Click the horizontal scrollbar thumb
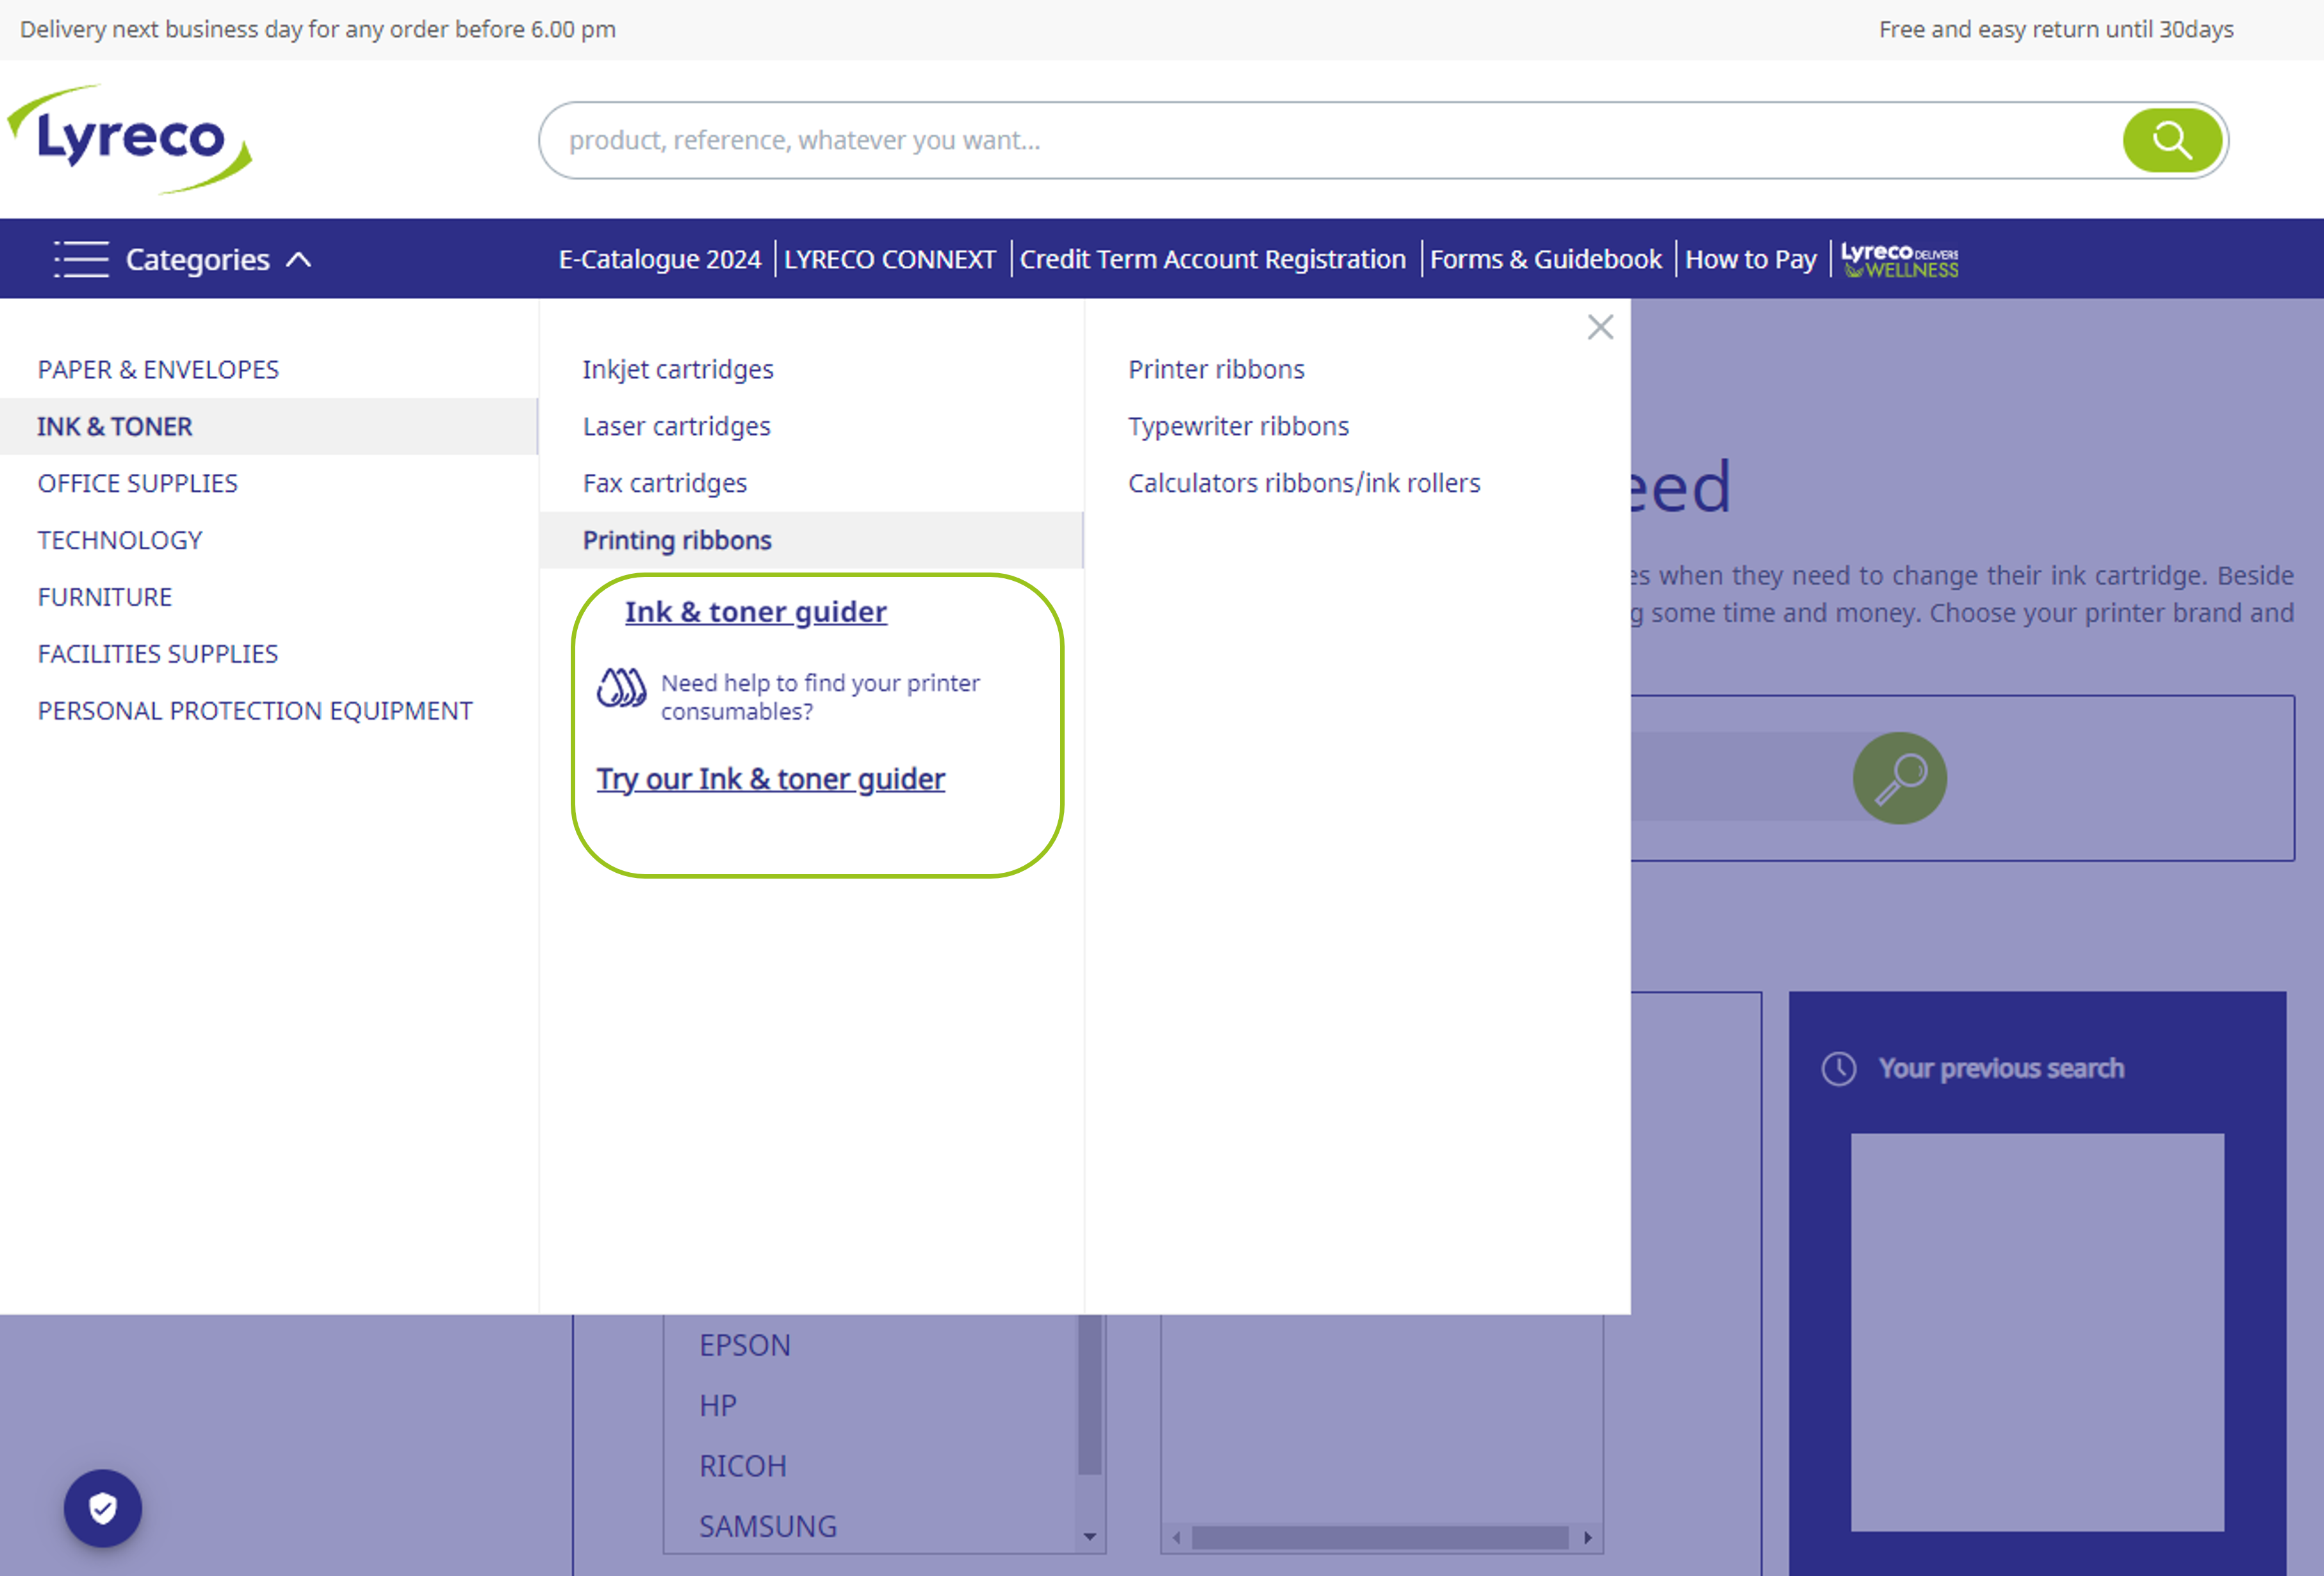 (x=1380, y=1537)
